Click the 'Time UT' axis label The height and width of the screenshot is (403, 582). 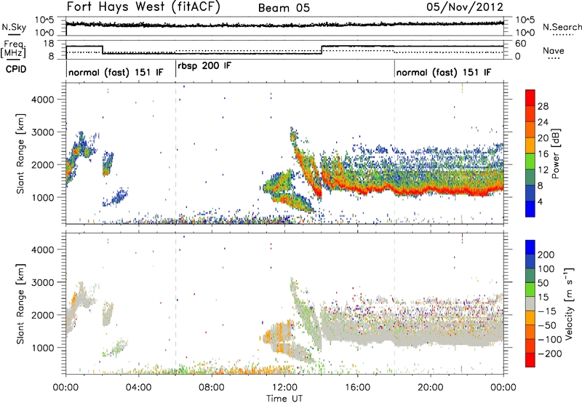(x=284, y=399)
